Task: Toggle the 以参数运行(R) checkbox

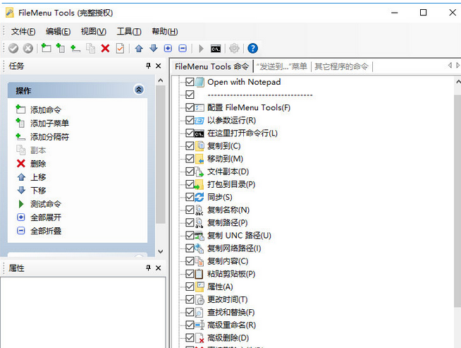Action: 190,121
